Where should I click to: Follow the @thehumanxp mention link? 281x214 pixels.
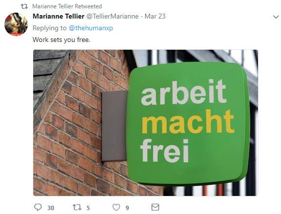[91, 28]
